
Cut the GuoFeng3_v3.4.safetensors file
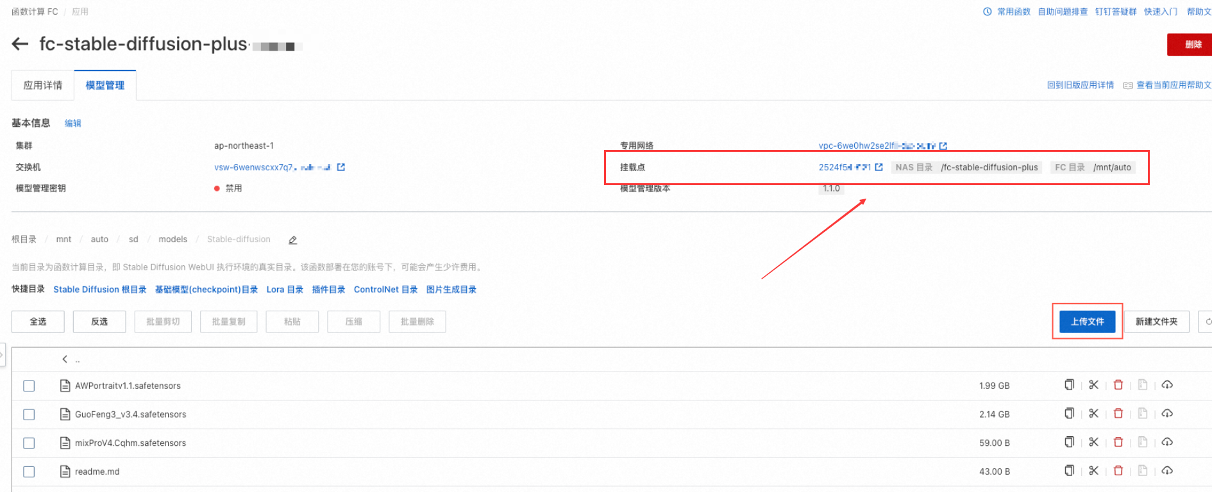click(x=1093, y=414)
